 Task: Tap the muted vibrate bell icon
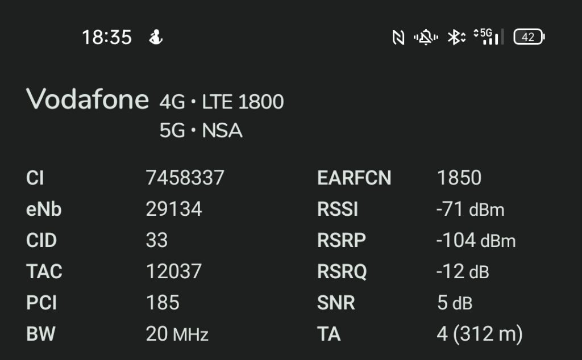point(426,37)
